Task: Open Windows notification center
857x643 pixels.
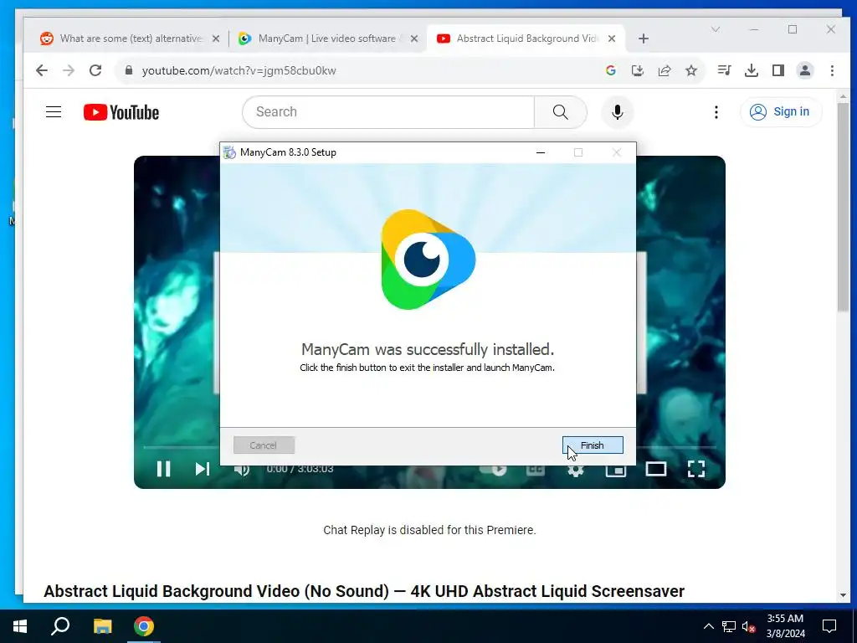Action: click(x=829, y=626)
